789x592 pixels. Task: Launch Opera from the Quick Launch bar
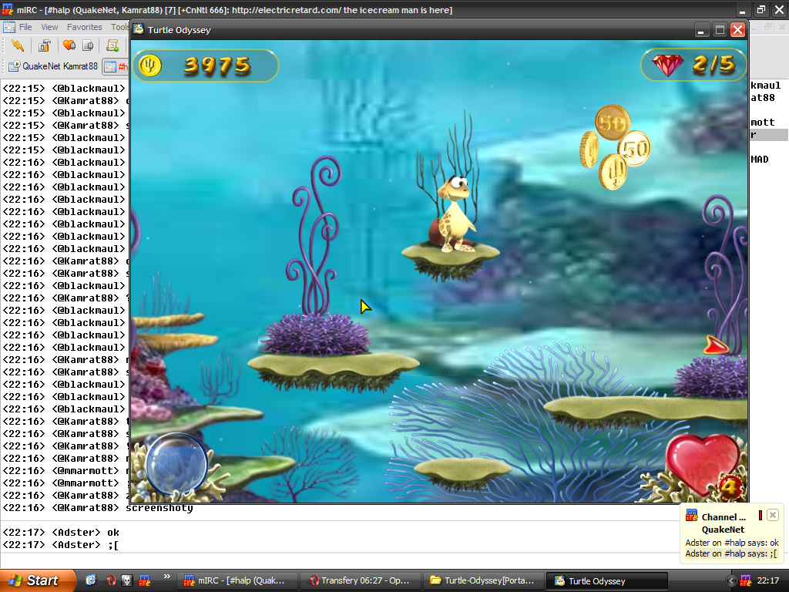[x=111, y=580]
